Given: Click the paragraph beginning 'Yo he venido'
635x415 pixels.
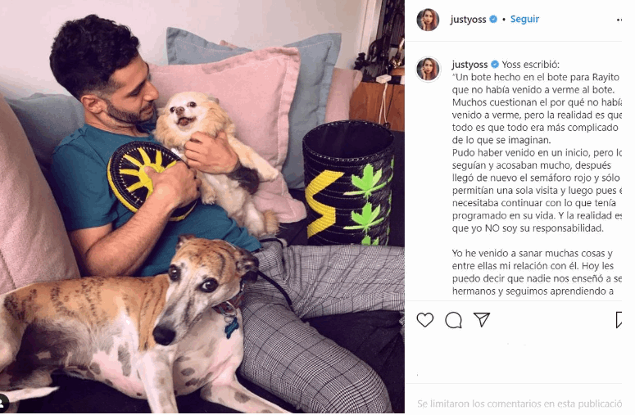Looking at the screenshot, I should [537, 272].
